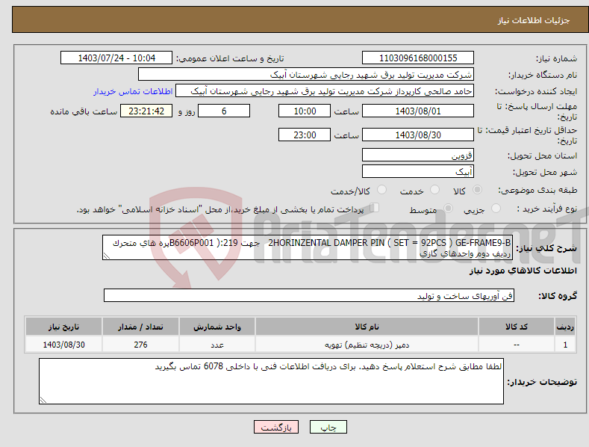Image resolution: width=589 pixels, height=447 pixels.
Task: Click the کد کالا column header
Action: click(x=516, y=327)
